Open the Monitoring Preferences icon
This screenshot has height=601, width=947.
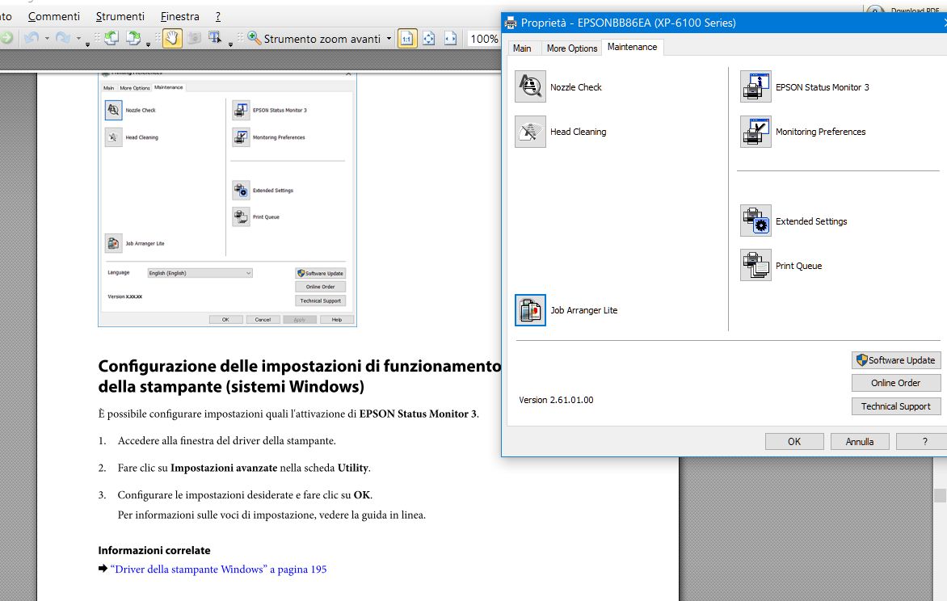(x=755, y=132)
